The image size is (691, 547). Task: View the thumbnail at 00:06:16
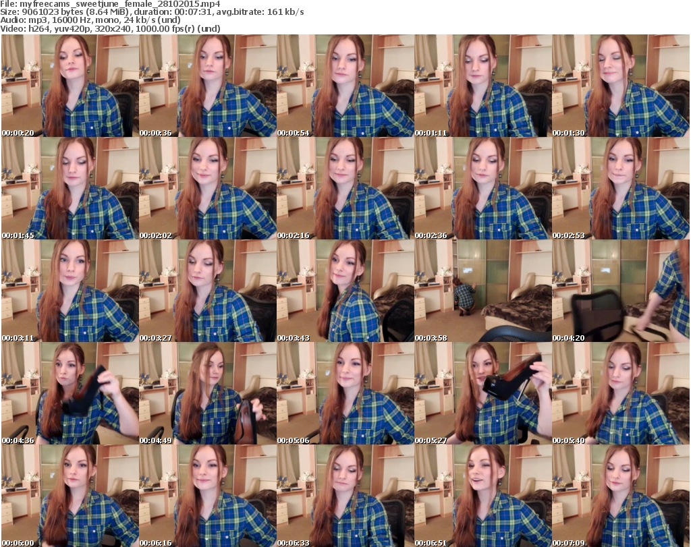point(208,496)
